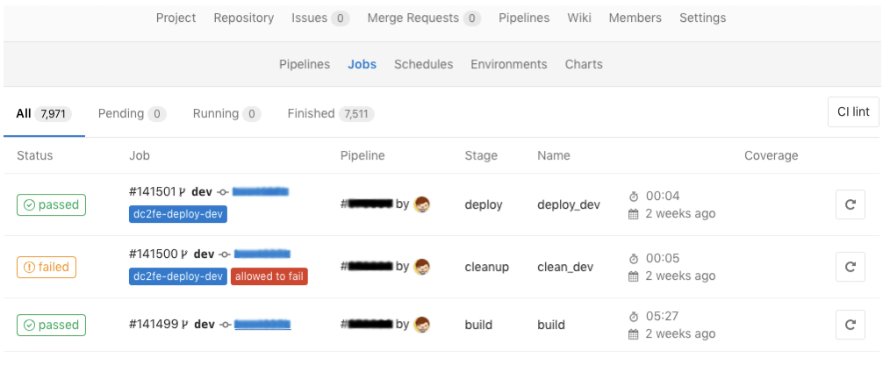
Task: Click passed status badge for deploy_dev
Action: pyautogui.click(x=51, y=204)
